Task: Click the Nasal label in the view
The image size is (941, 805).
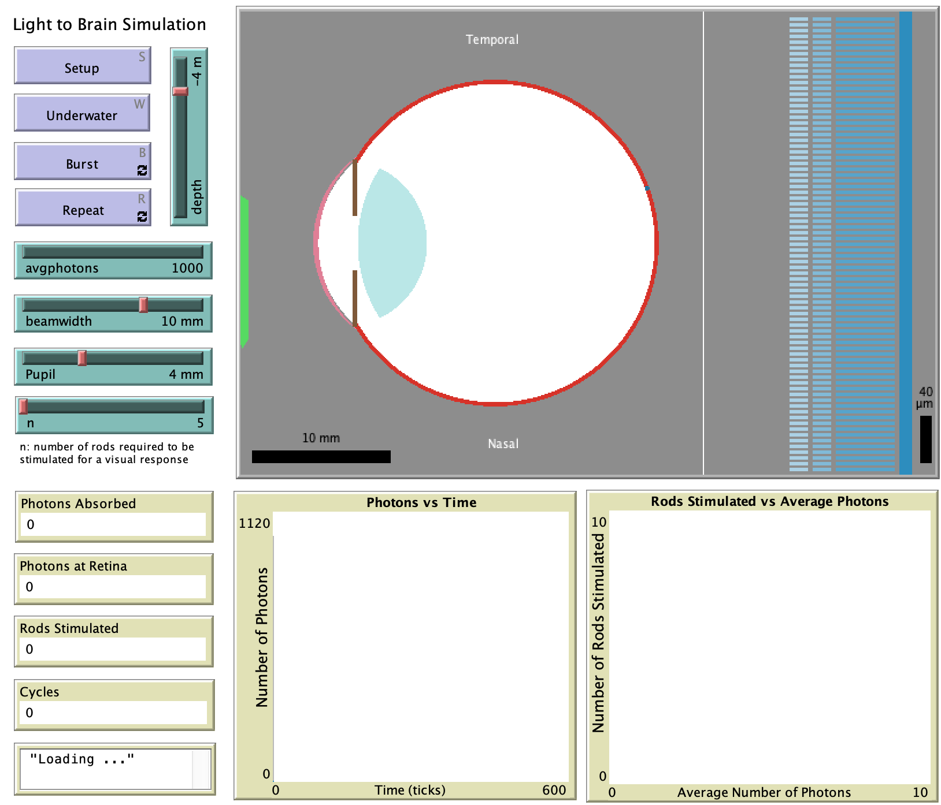Action: click(x=503, y=444)
